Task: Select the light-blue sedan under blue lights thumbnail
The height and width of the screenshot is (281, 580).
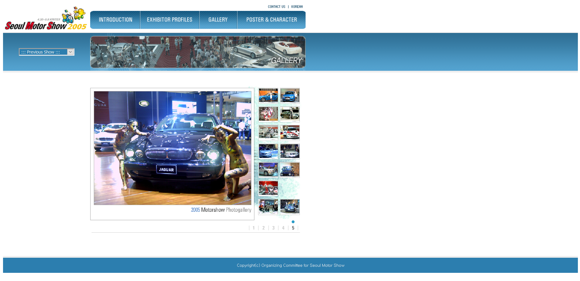Action: pos(268,151)
